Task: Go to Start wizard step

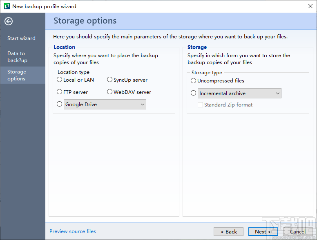Action: coord(21,38)
